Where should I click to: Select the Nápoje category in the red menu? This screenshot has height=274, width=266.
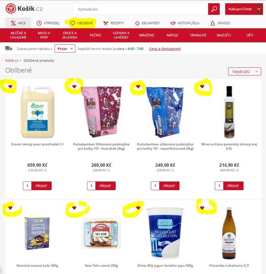(172, 35)
